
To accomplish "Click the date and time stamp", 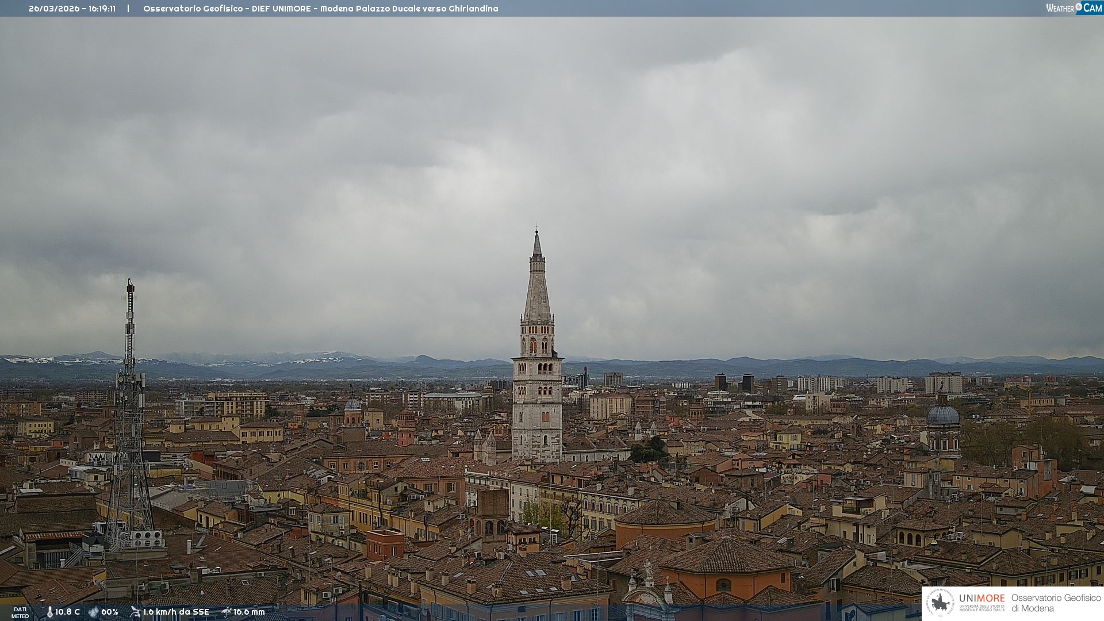I will click(72, 9).
